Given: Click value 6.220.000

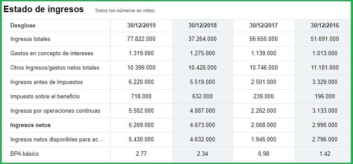Looking at the screenshot, I should tap(141, 82).
